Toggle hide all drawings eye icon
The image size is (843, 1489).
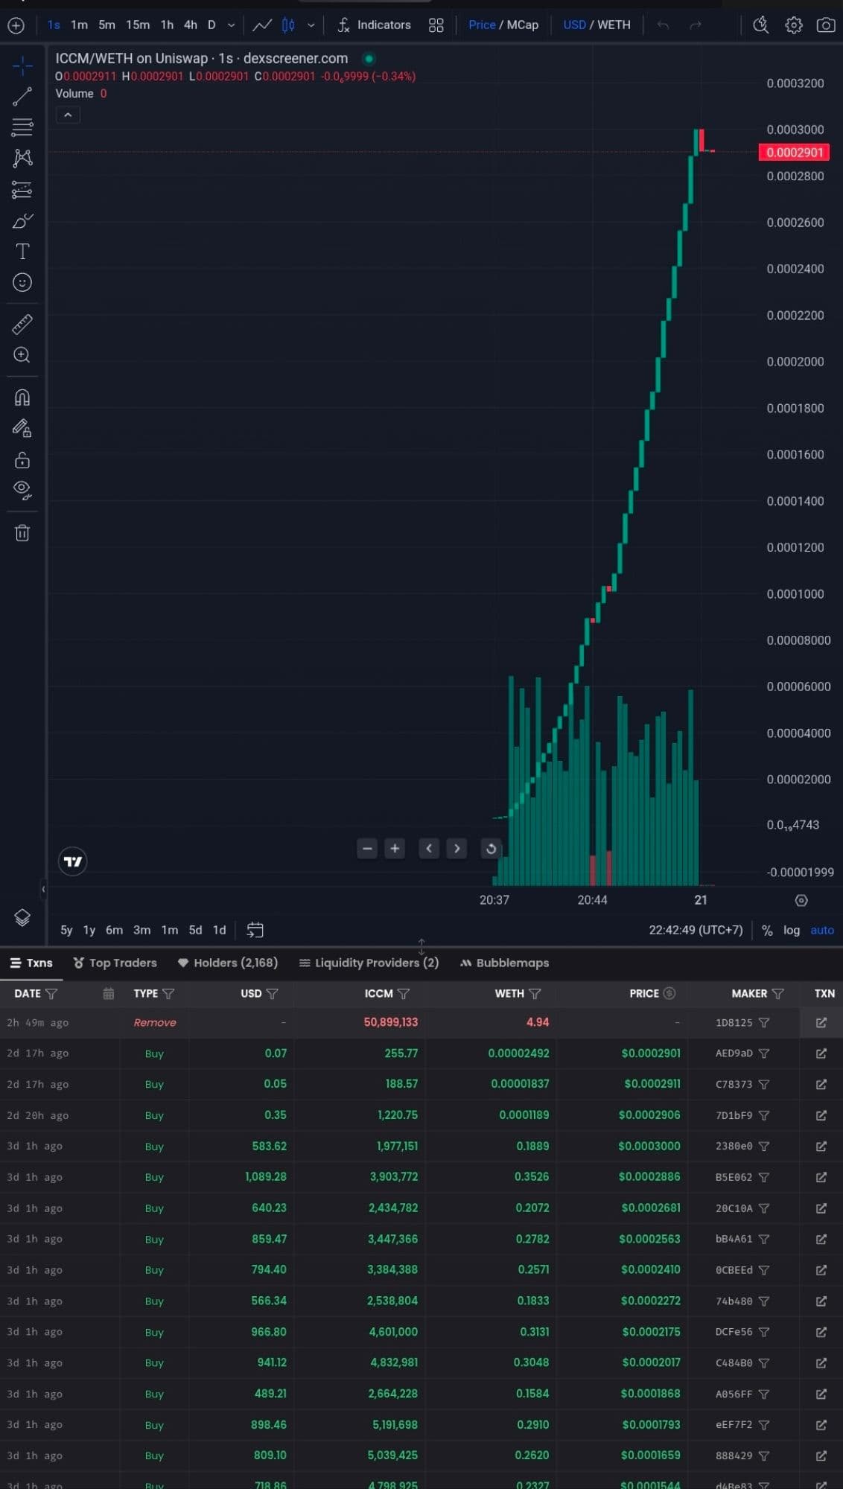(22, 490)
